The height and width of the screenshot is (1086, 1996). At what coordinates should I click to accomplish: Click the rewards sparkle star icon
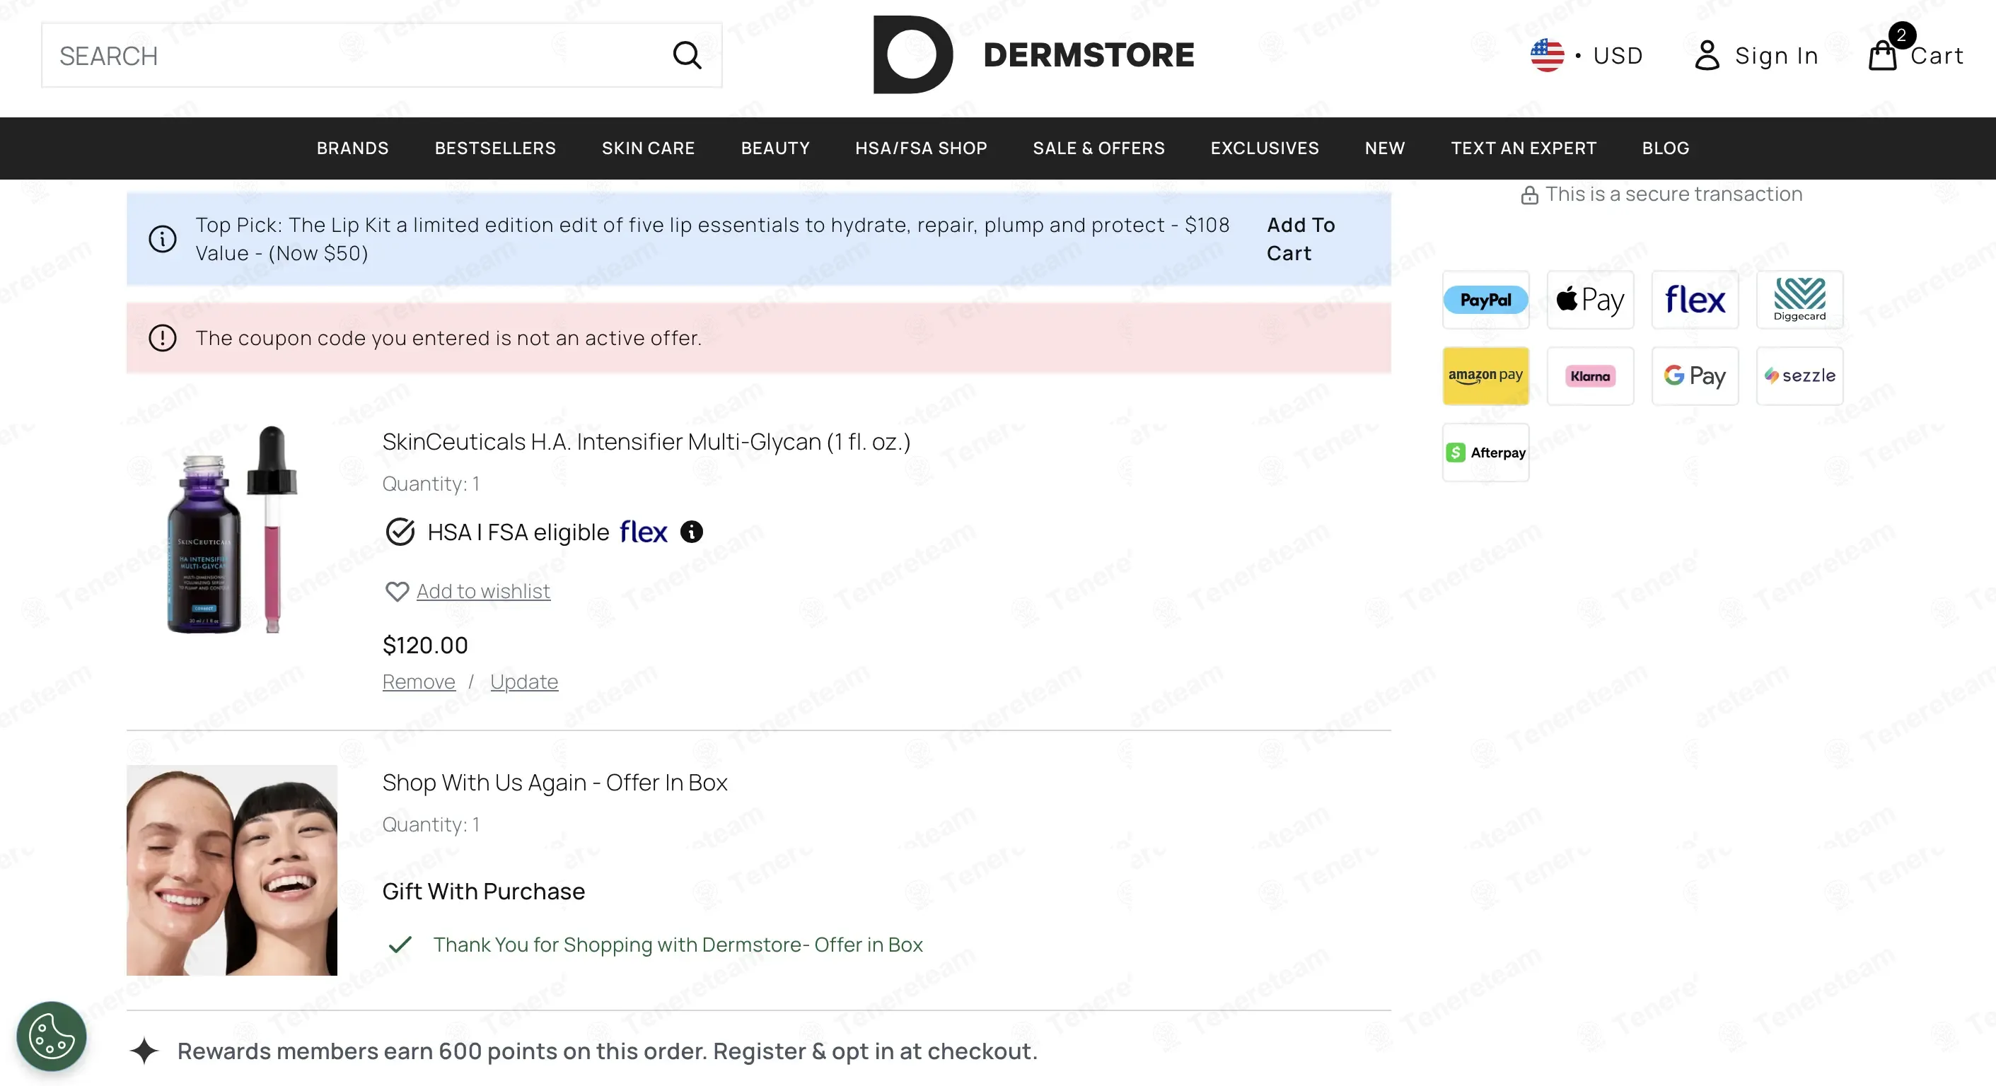(144, 1051)
